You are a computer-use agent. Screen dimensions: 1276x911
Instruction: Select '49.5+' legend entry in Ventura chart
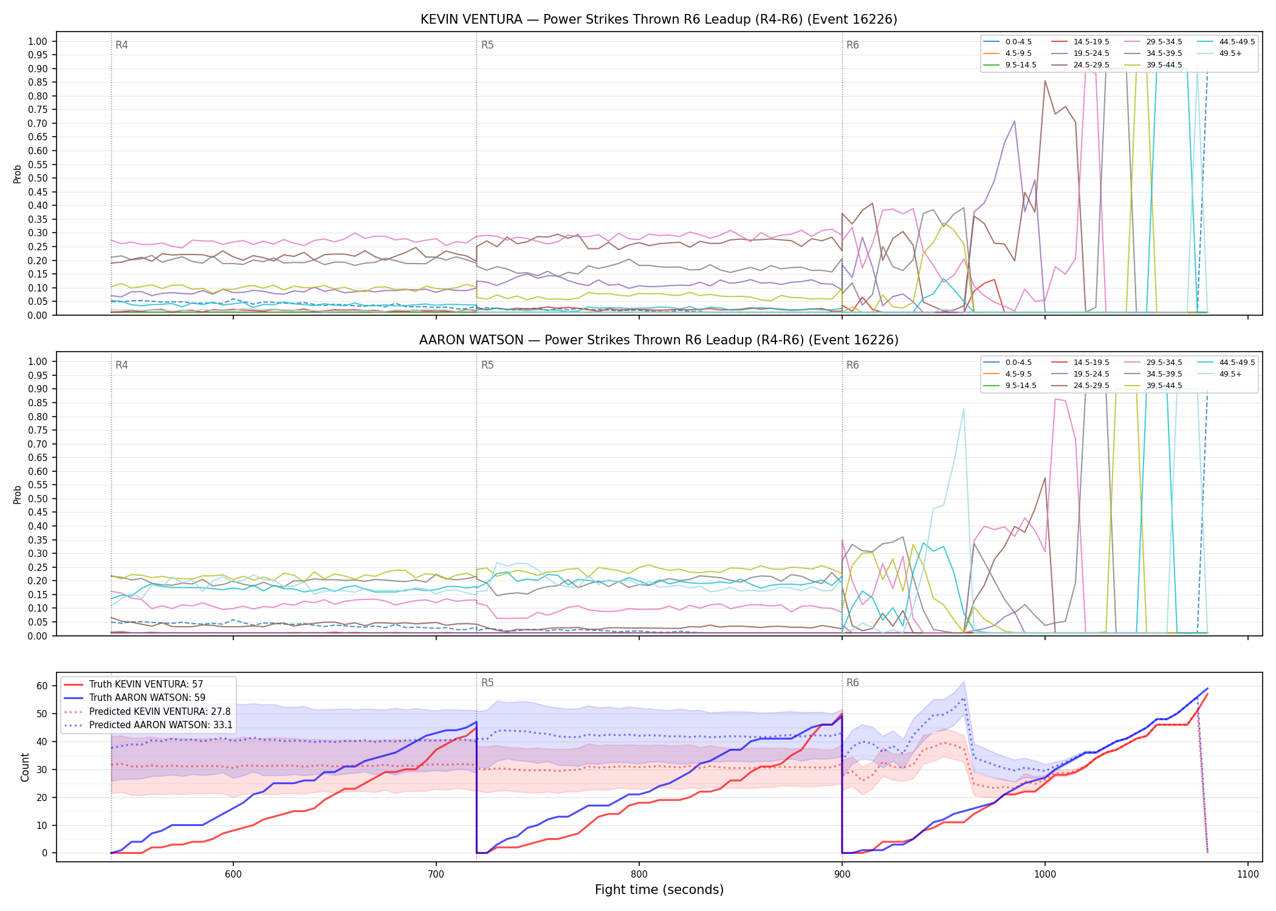click(1219, 53)
